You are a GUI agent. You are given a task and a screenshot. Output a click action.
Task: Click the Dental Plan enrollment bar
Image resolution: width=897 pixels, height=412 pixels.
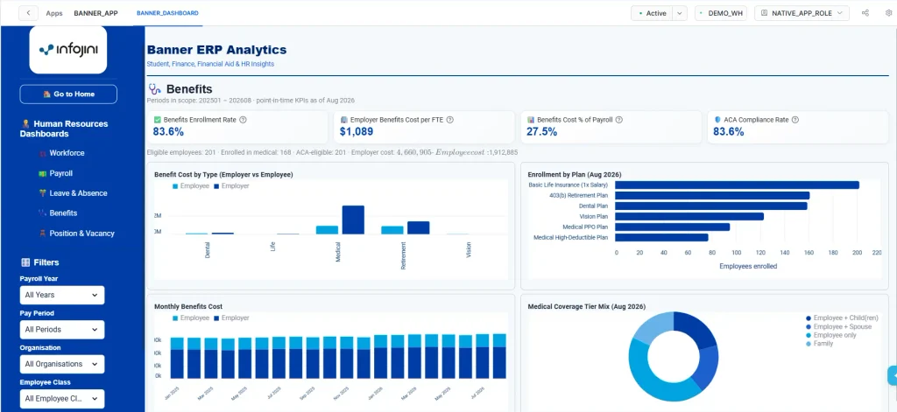coord(711,206)
